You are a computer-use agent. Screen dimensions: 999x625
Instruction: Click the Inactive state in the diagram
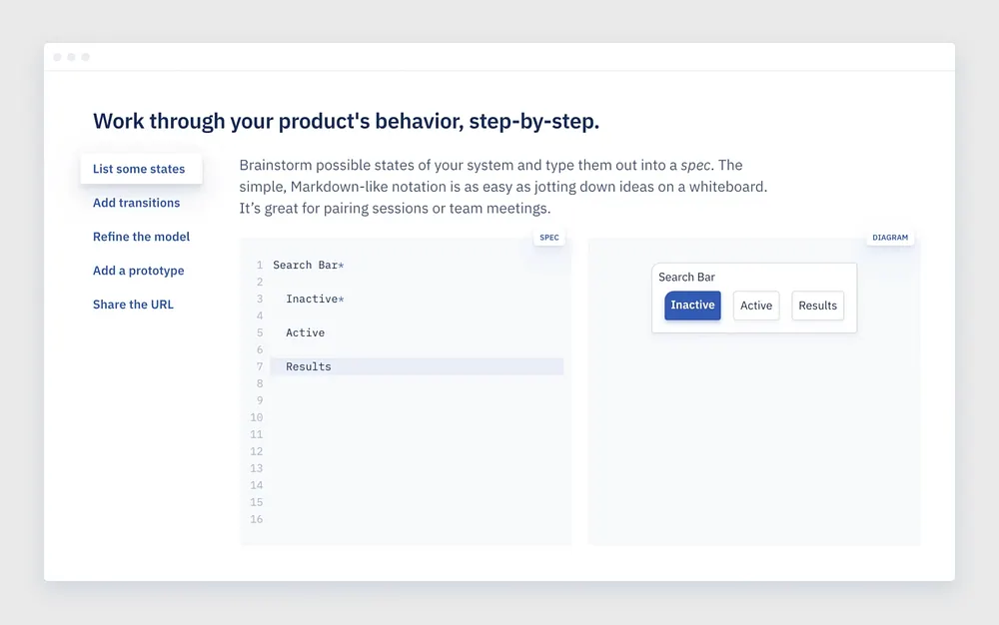point(692,306)
